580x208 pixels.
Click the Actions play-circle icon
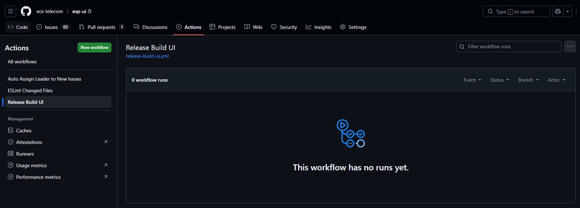[x=179, y=27]
